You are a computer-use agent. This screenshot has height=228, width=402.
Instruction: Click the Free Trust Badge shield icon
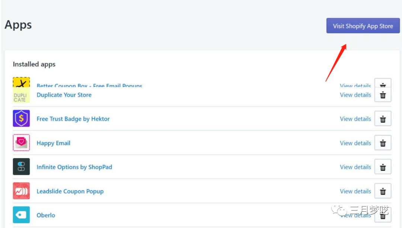[x=21, y=119]
